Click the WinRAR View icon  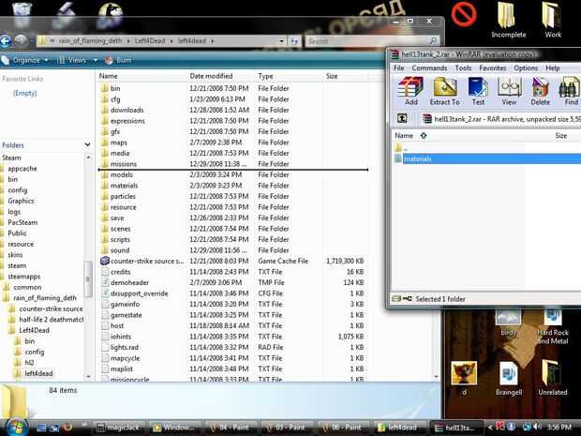(x=509, y=91)
